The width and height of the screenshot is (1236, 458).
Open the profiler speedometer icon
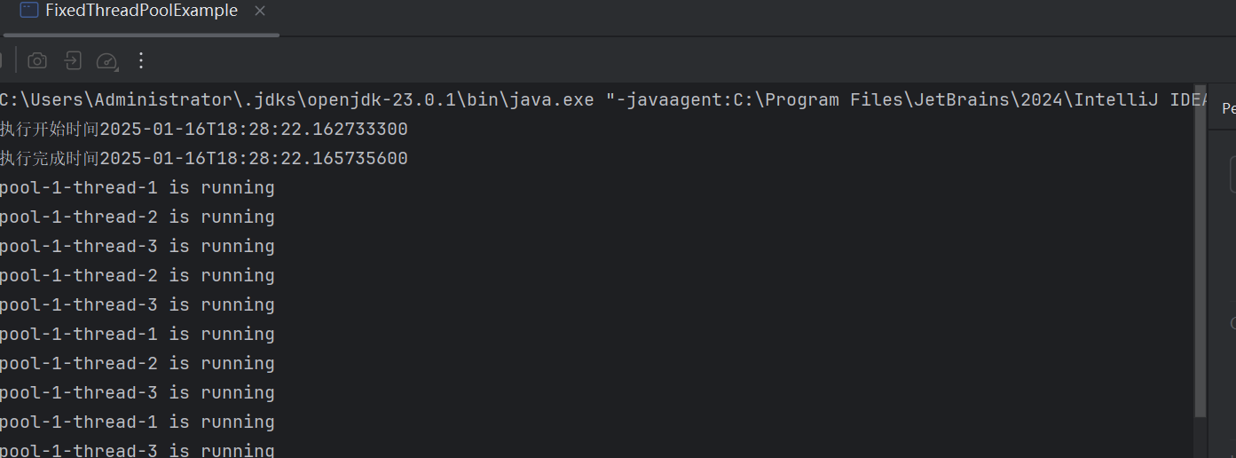click(106, 60)
